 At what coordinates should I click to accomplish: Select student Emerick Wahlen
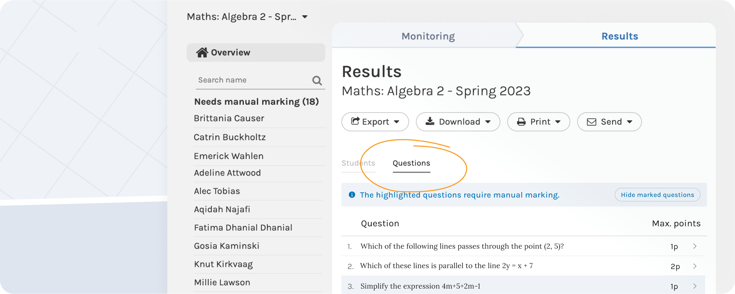229,156
